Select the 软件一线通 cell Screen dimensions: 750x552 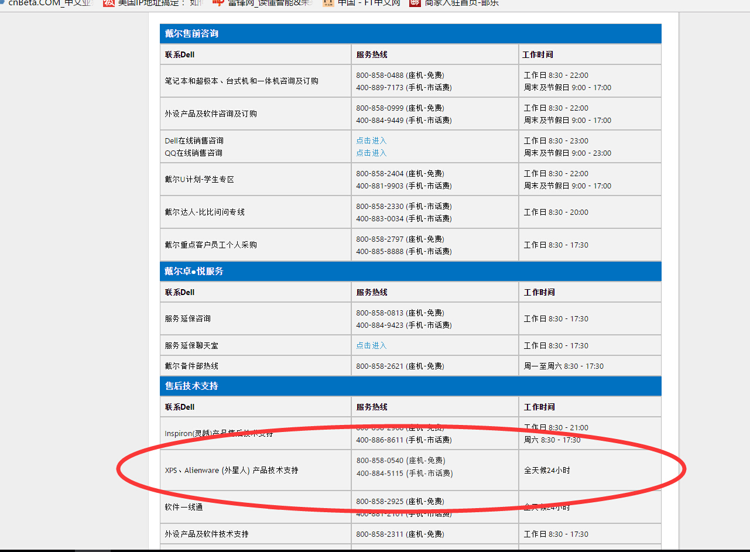[255, 507]
